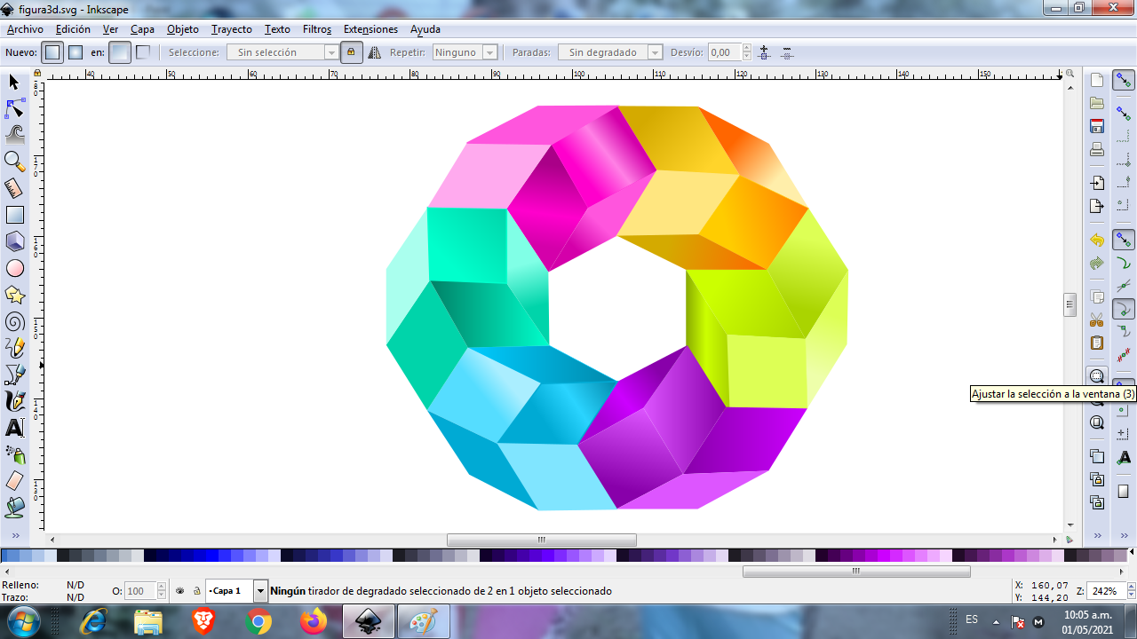The height and width of the screenshot is (639, 1137).
Task: Click the Windows Start orb
Action: point(24,621)
